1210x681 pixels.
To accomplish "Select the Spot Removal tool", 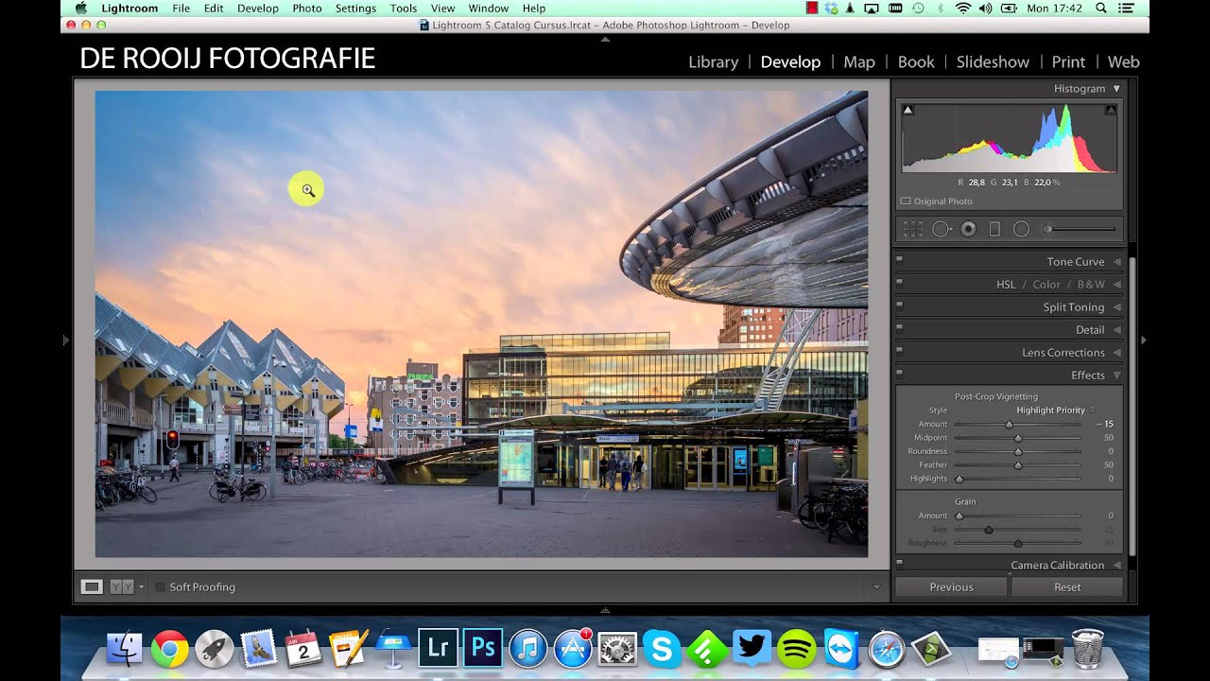I will [x=941, y=229].
